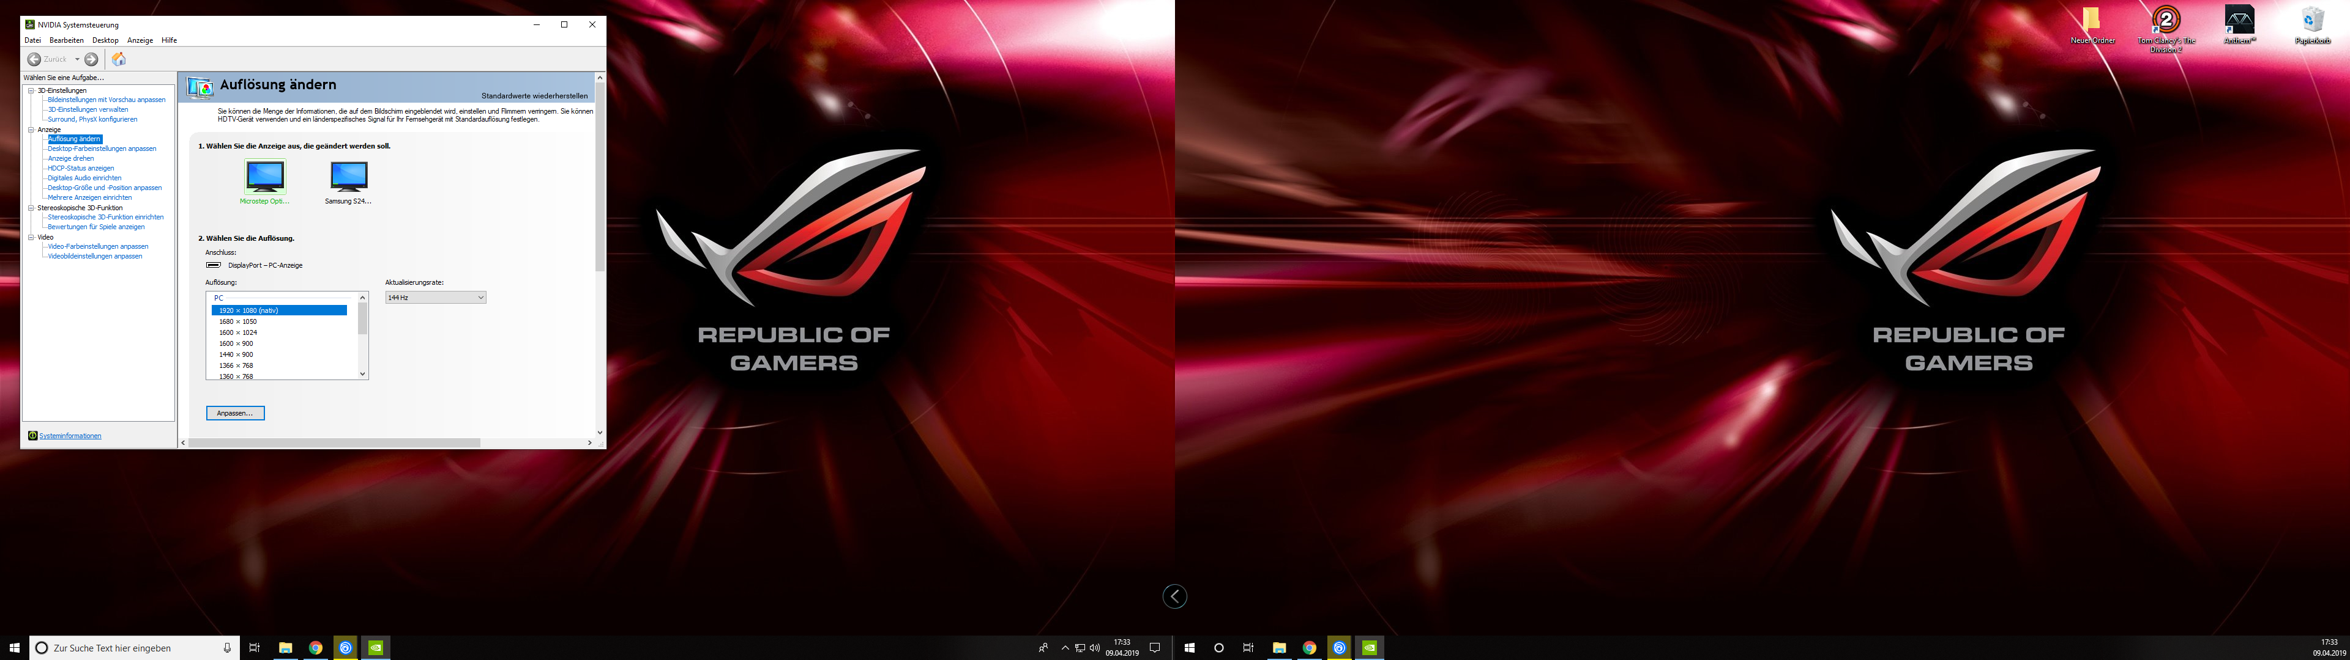This screenshot has height=660, width=2350.
Task: Open the Papierkorb desktop icon
Action: 2311,20
